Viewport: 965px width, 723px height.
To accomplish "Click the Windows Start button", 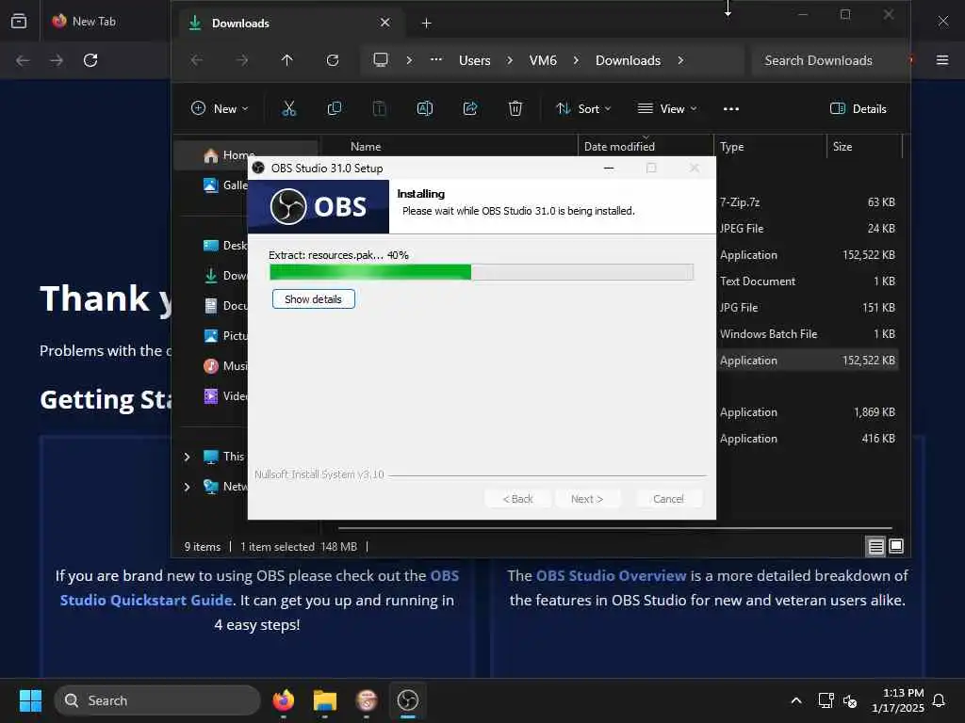I will click(30, 700).
